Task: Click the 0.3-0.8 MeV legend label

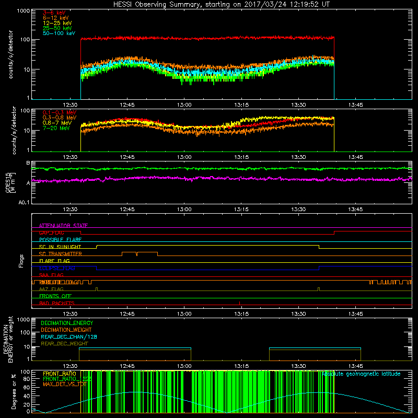Action: pyautogui.click(x=60, y=118)
